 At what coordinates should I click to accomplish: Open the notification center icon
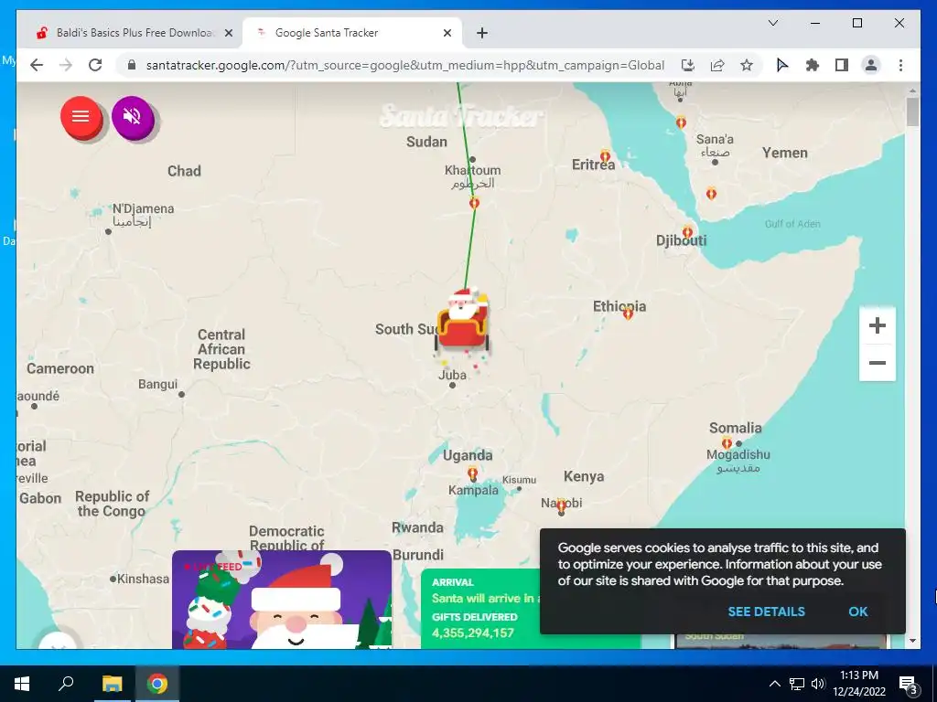(909, 684)
